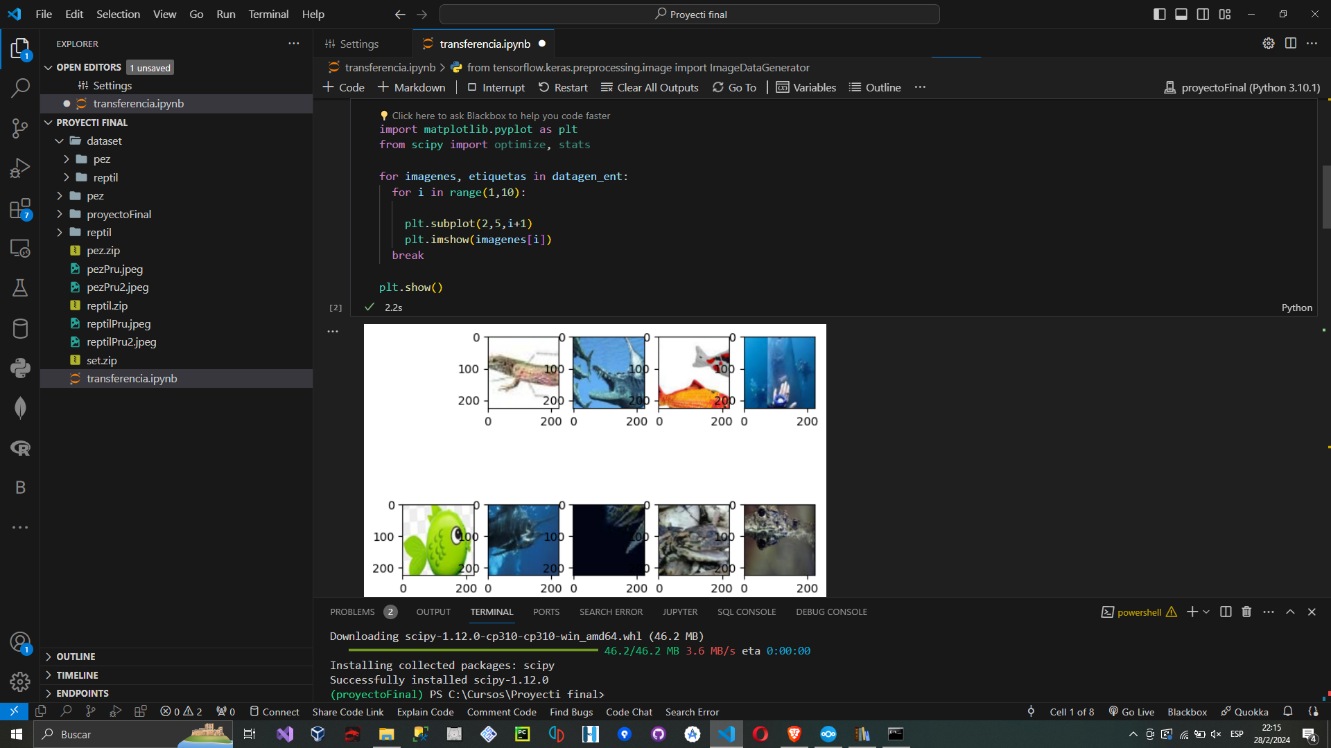
Task: Switch to the JUPYTER panel tab
Action: [x=679, y=612]
